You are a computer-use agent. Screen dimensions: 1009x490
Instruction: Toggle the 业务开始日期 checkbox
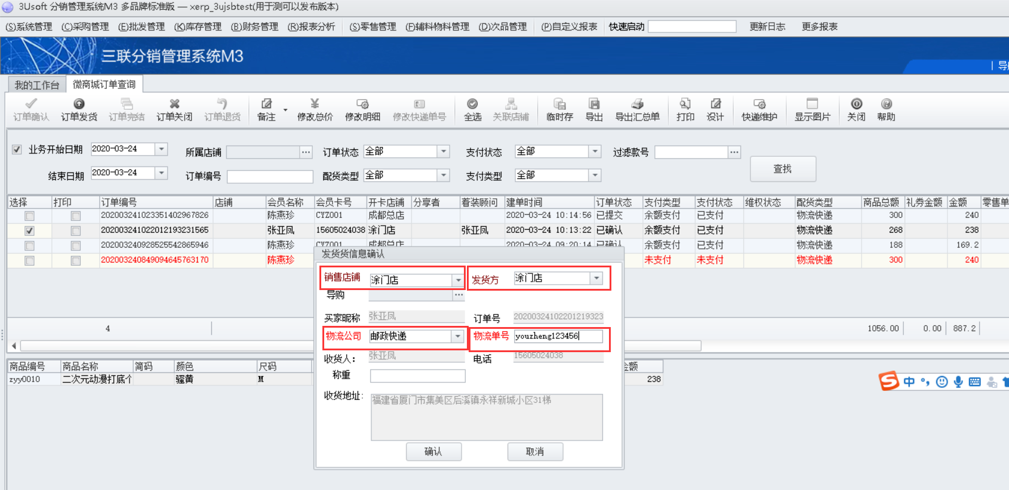pyautogui.click(x=17, y=149)
